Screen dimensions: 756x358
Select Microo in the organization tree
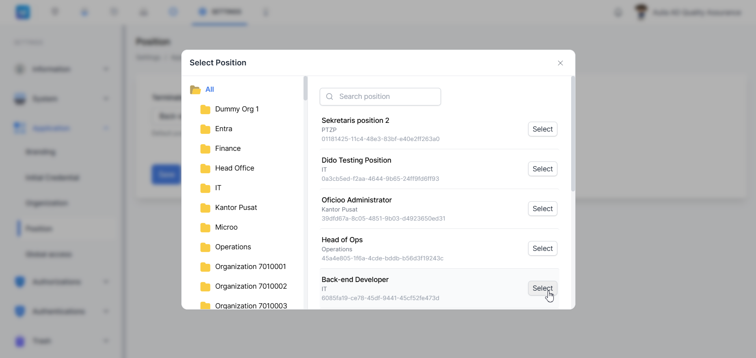(226, 227)
